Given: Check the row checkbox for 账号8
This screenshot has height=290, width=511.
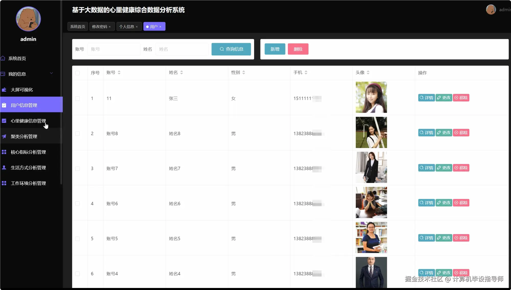Looking at the screenshot, I should 77,134.
